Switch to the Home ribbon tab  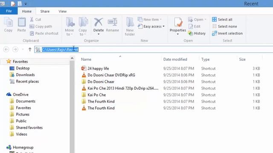pyautogui.click(x=27, y=11)
